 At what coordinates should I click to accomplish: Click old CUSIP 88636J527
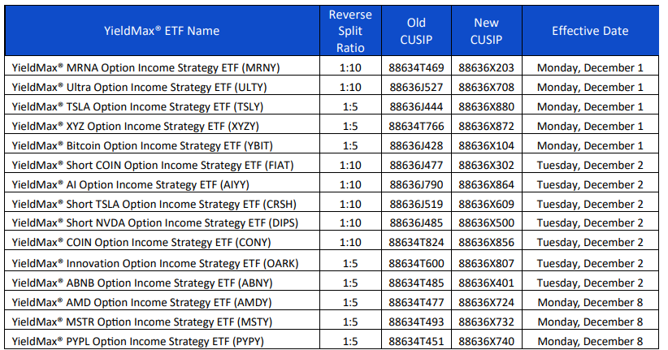pyautogui.click(x=416, y=87)
